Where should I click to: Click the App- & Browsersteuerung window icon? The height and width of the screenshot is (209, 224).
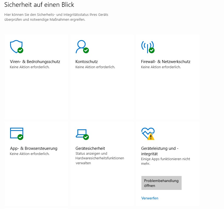pyautogui.click(x=17, y=134)
